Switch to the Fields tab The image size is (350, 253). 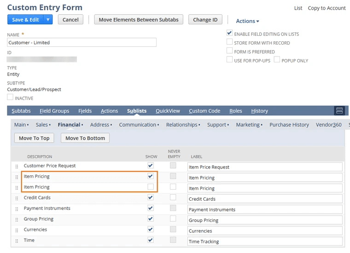(x=85, y=111)
